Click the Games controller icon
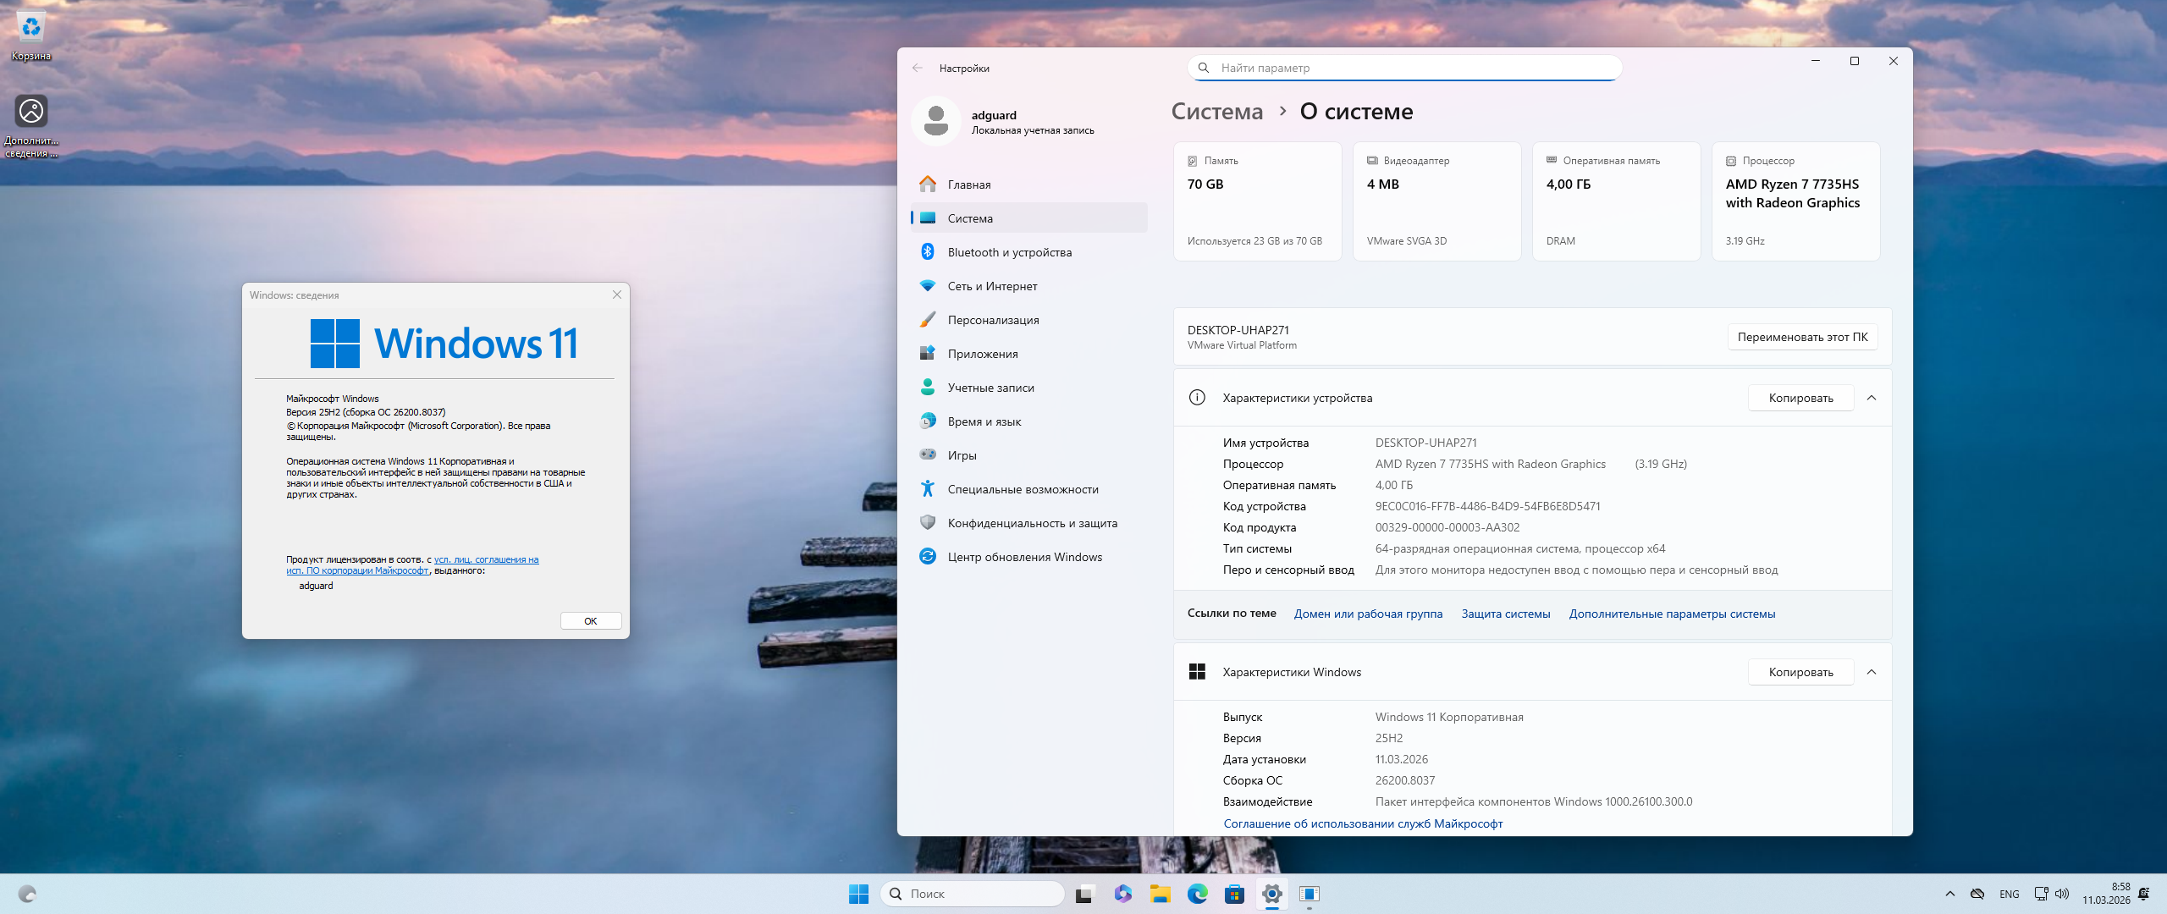This screenshot has width=2167, height=914. [x=928, y=455]
